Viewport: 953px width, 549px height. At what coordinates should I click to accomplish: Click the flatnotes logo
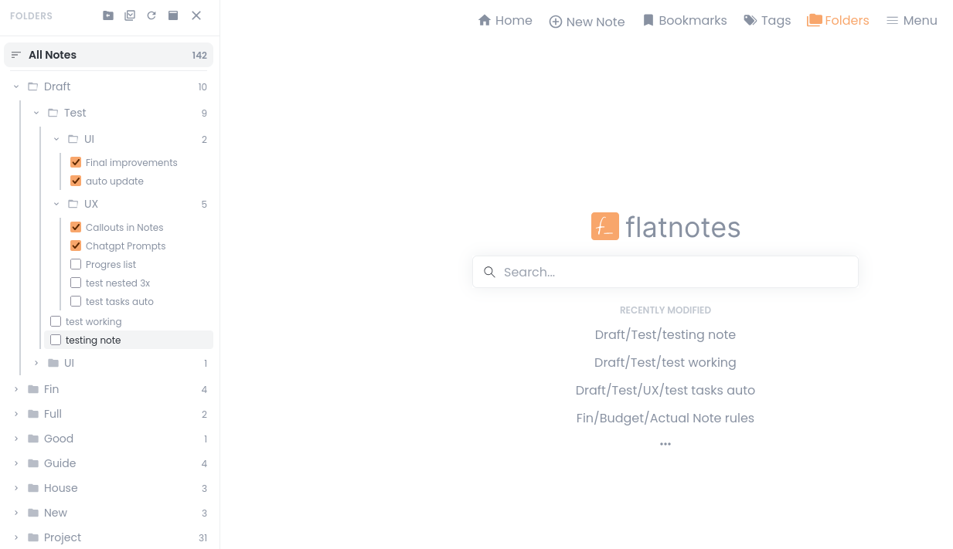click(x=665, y=226)
